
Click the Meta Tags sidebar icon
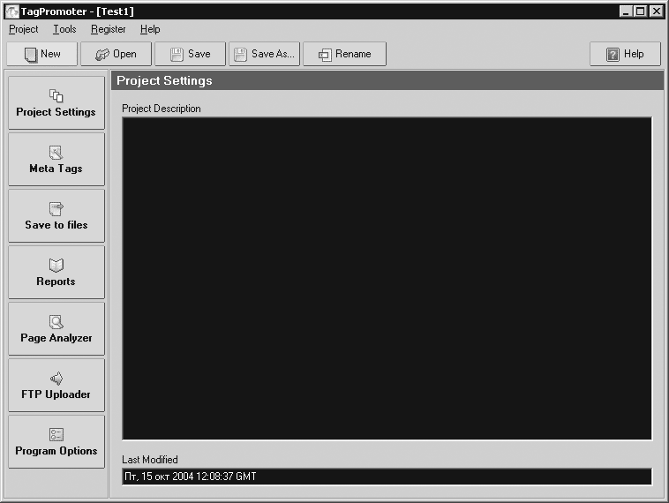[x=56, y=153]
